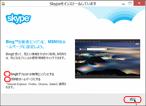Click the Bingをデフォルトの検索エンジンにする label

[32, 74]
